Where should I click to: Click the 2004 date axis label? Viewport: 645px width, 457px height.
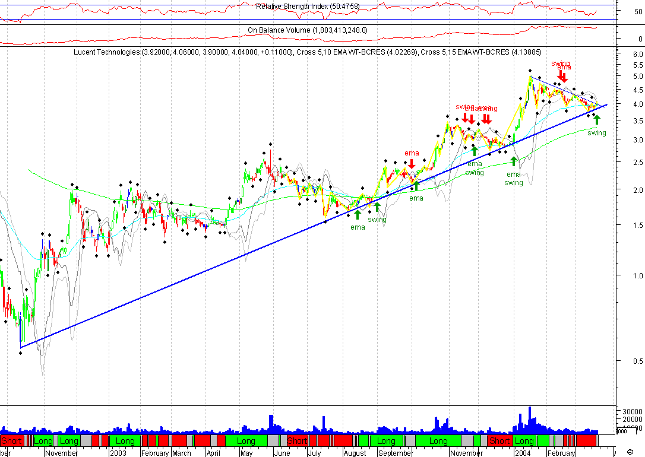click(523, 453)
